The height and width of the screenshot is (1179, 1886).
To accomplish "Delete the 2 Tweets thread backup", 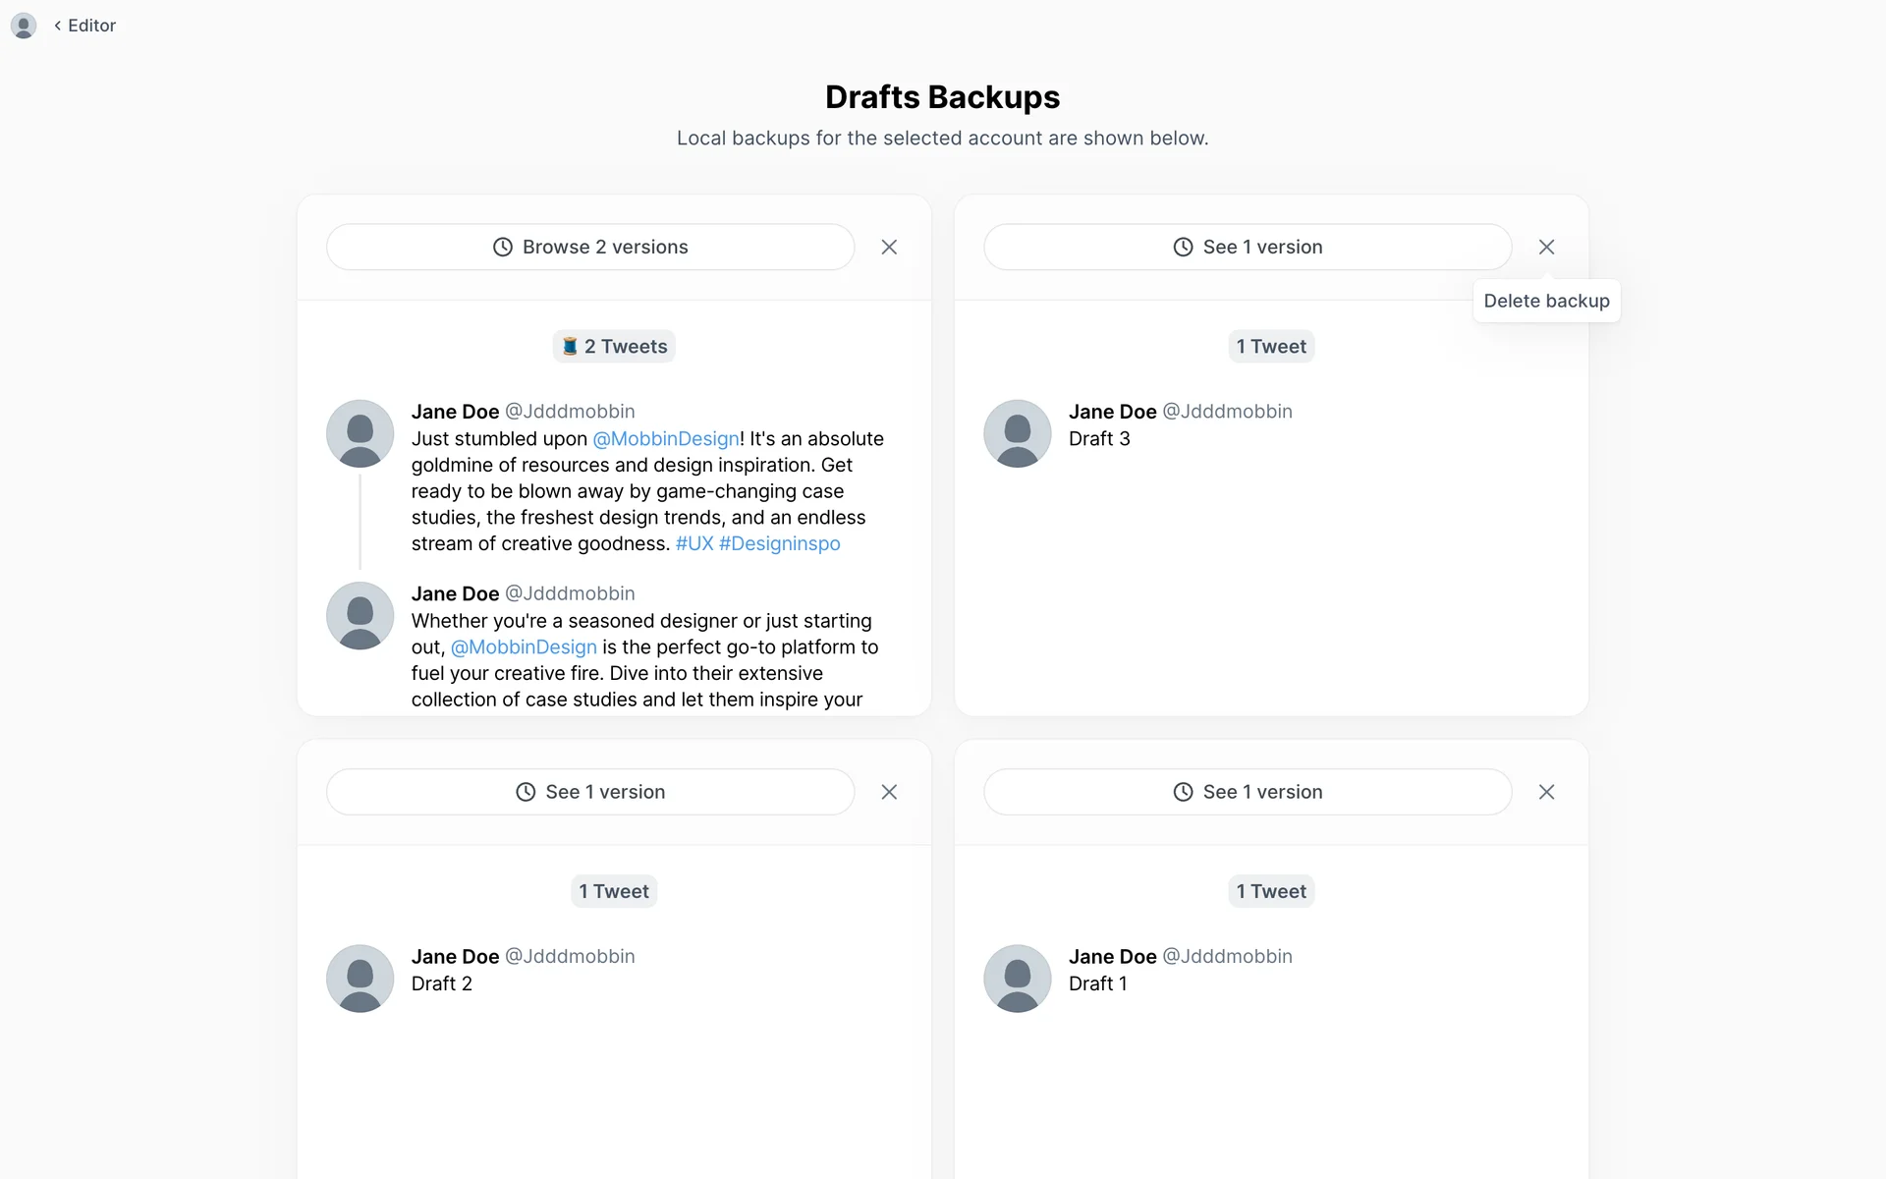I will (x=889, y=247).
